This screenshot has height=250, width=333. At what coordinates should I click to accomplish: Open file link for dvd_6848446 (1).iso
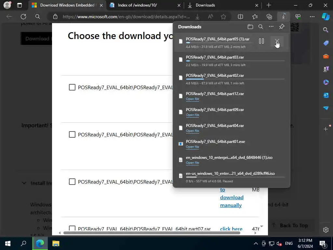(193, 163)
